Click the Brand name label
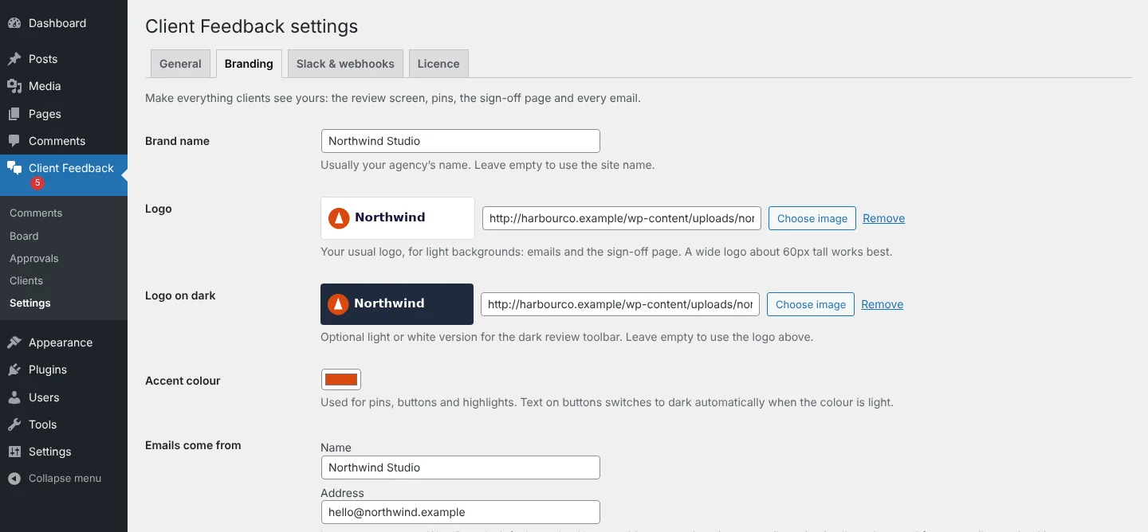Viewport: 1148px width, 532px height. pyautogui.click(x=177, y=141)
